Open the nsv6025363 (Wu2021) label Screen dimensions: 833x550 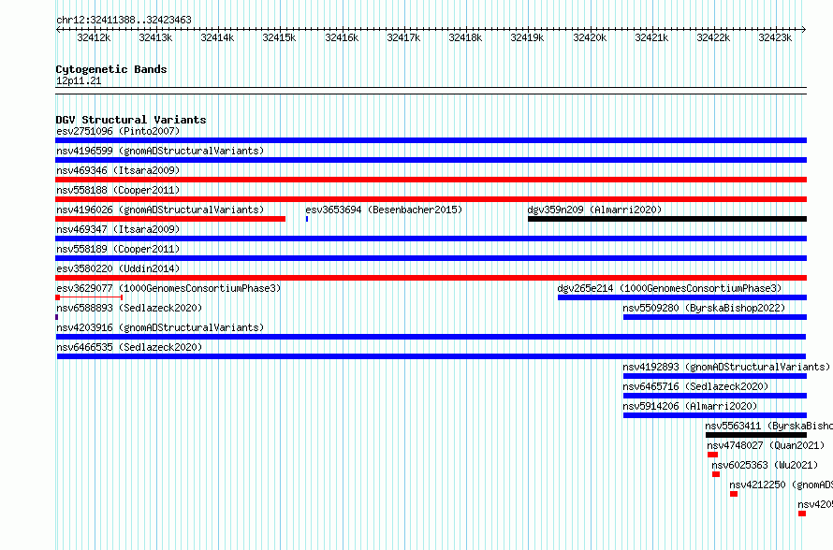click(765, 465)
